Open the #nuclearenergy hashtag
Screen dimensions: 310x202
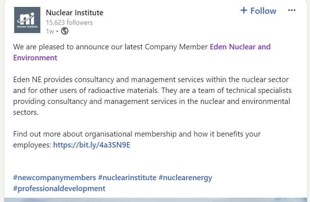point(185,178)
